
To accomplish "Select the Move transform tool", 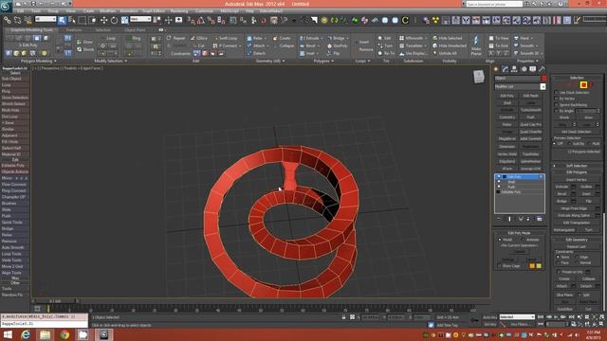I will click(x=103, y=20).
